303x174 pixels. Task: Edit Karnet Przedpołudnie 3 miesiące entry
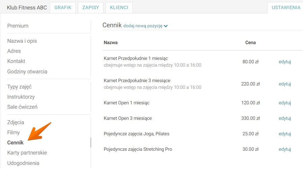[284, 84]
